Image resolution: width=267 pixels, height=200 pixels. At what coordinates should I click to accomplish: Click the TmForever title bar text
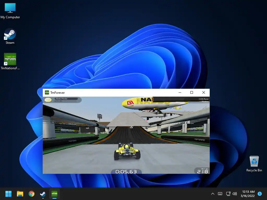click(x=58, y=92)
